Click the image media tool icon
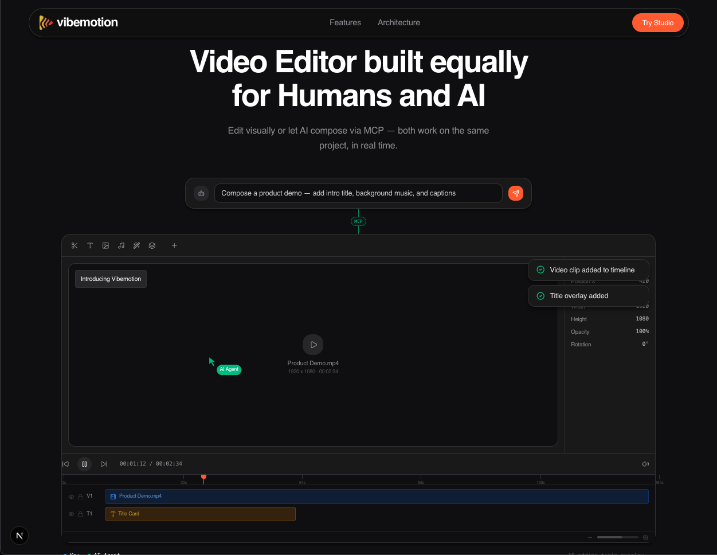 pos(105,245)
